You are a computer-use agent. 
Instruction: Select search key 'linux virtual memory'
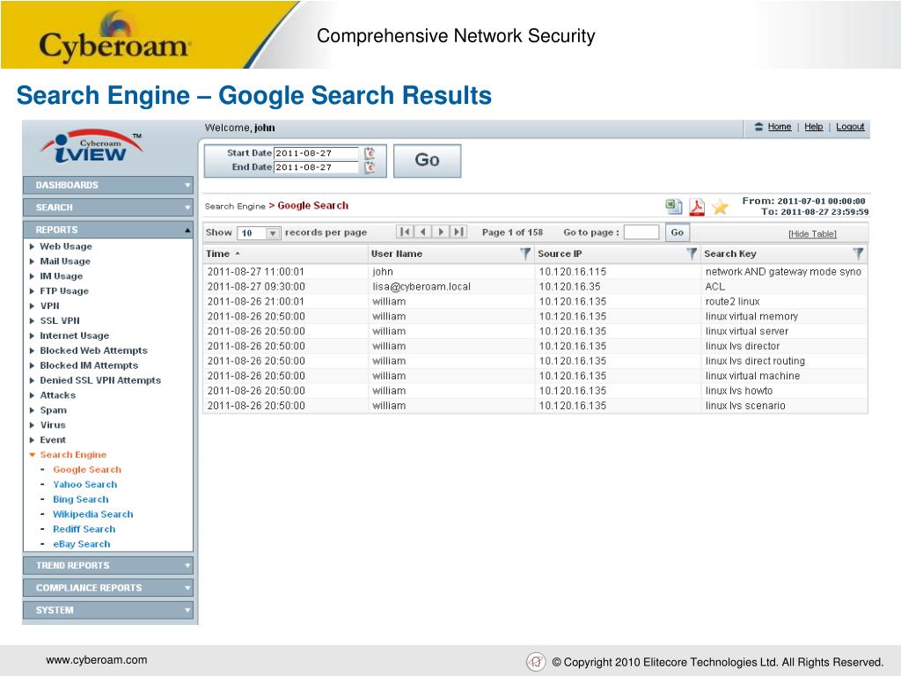pos(751,317)
